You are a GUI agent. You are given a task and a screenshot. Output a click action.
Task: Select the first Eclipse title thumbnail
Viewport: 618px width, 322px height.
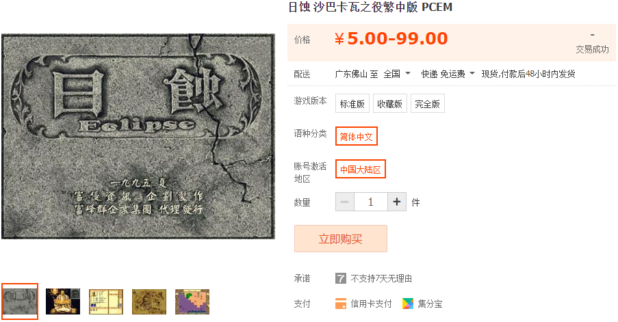[x=20, y=301]
